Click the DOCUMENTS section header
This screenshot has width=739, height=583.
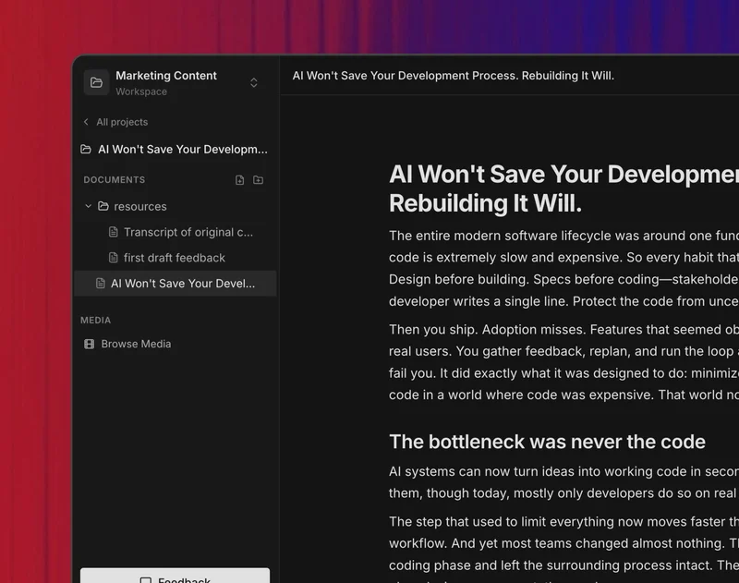[115, 180]
